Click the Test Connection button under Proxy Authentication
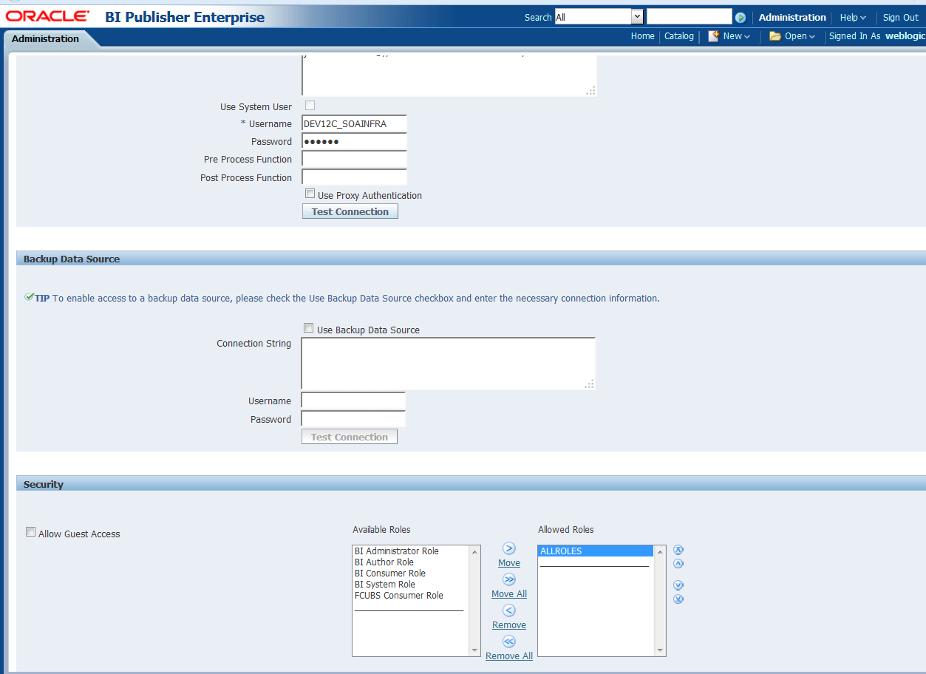The height and width of the screenshot is (674, 926). (350, 211)
